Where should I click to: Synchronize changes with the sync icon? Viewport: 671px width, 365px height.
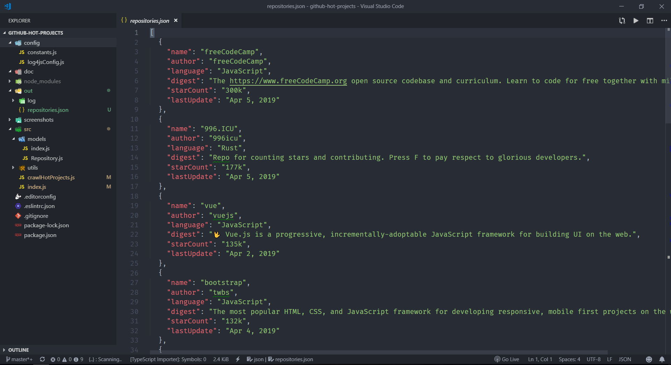click(x=42, y=359)
